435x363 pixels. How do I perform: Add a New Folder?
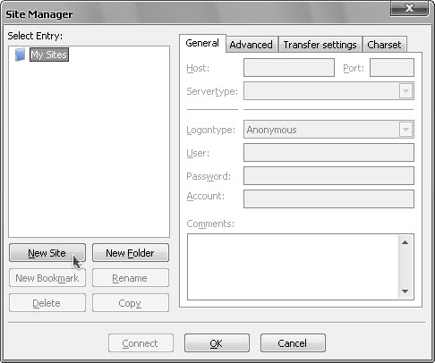(x=131, y=253)
